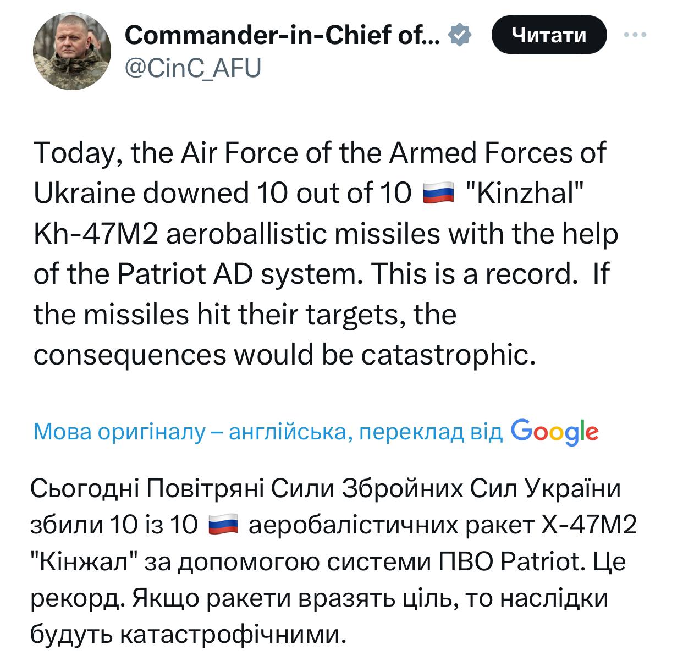Click the Russian flag emoji in the Ukrainian translation

coord(223,526)
